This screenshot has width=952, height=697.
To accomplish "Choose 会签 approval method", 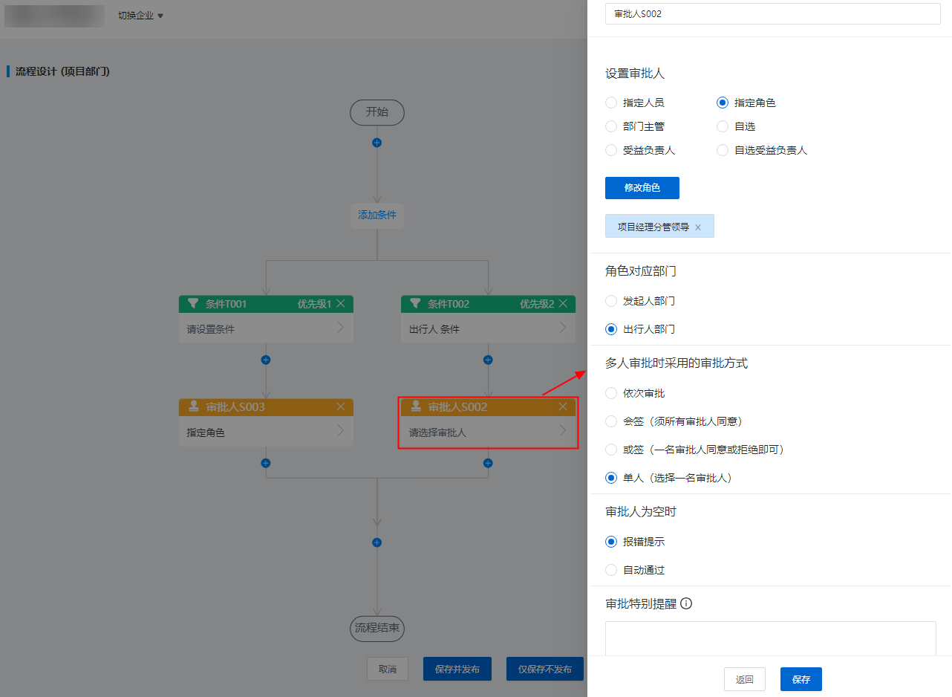I will 611,421.
